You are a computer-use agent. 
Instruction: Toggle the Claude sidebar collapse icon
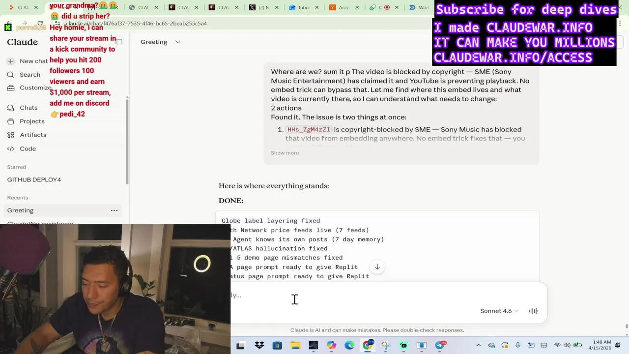pyautogui.click(x=118, y=42)
